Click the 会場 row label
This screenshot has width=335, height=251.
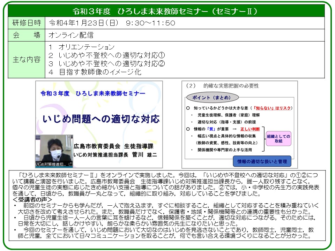click(x=27, y=35)
